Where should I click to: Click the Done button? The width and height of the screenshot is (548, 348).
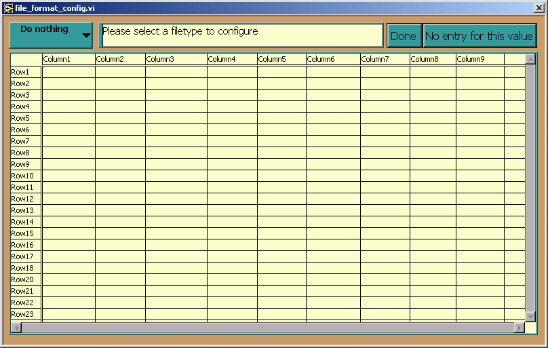[404, 36]
